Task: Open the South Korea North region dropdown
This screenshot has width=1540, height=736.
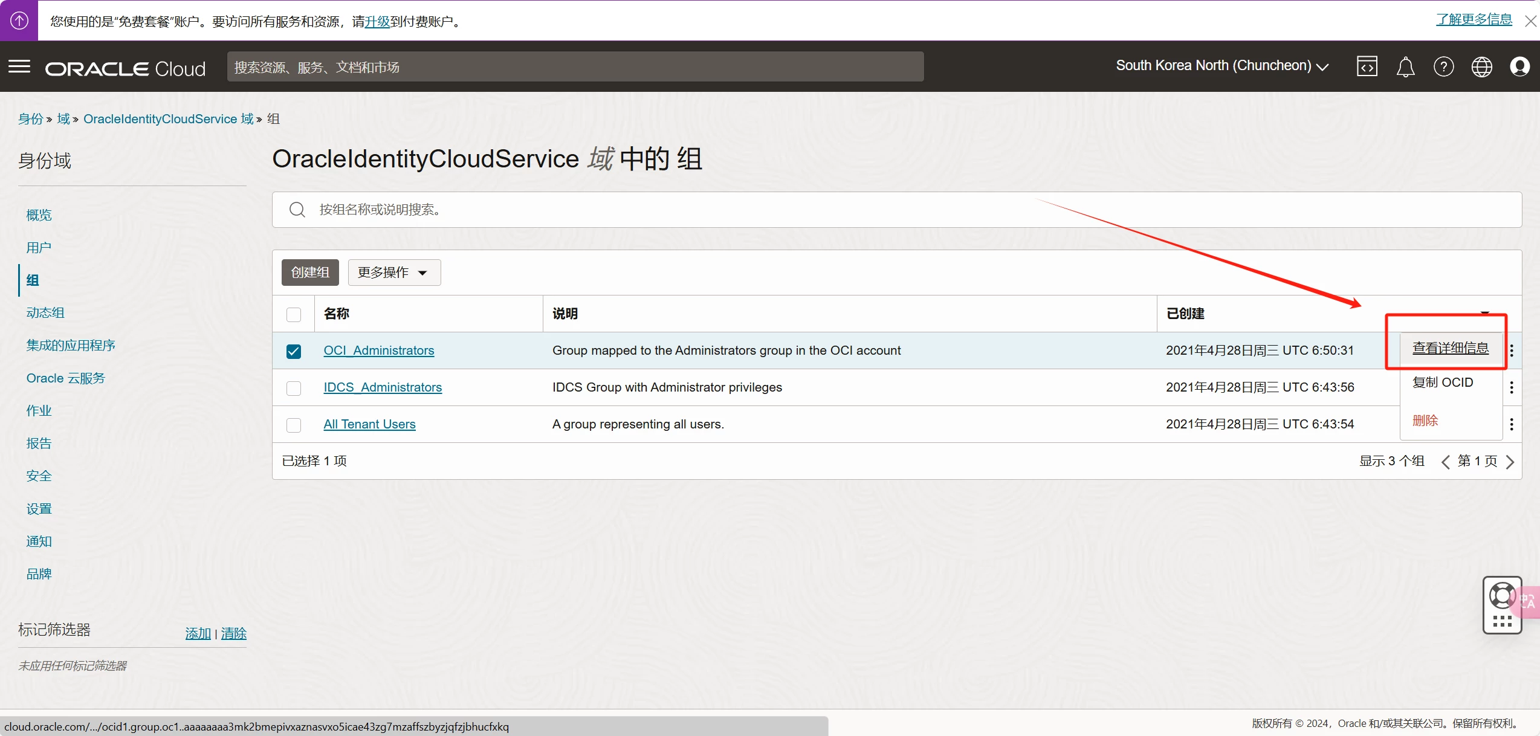Action: point(1221,66)
